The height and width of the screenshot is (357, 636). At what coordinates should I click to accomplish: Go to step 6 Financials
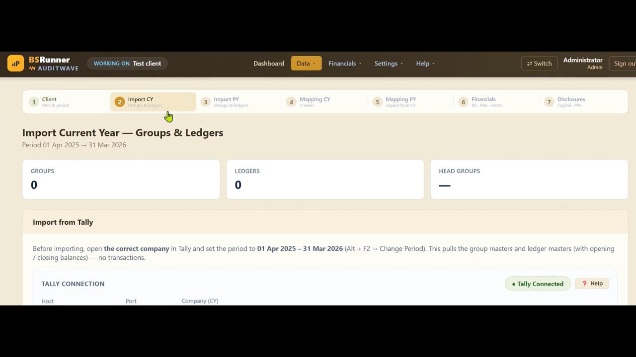pyautogui.click(x=497, y=102)
